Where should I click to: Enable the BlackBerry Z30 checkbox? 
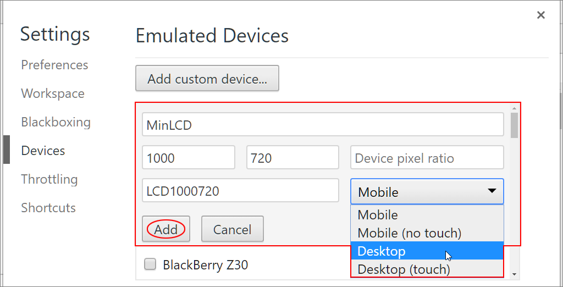point(150,264)
